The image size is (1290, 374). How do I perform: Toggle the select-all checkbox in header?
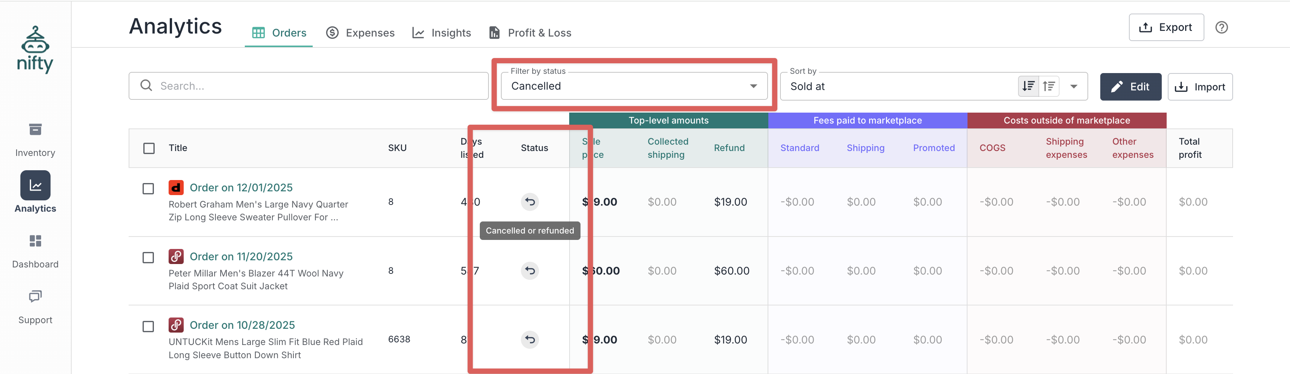149,148
